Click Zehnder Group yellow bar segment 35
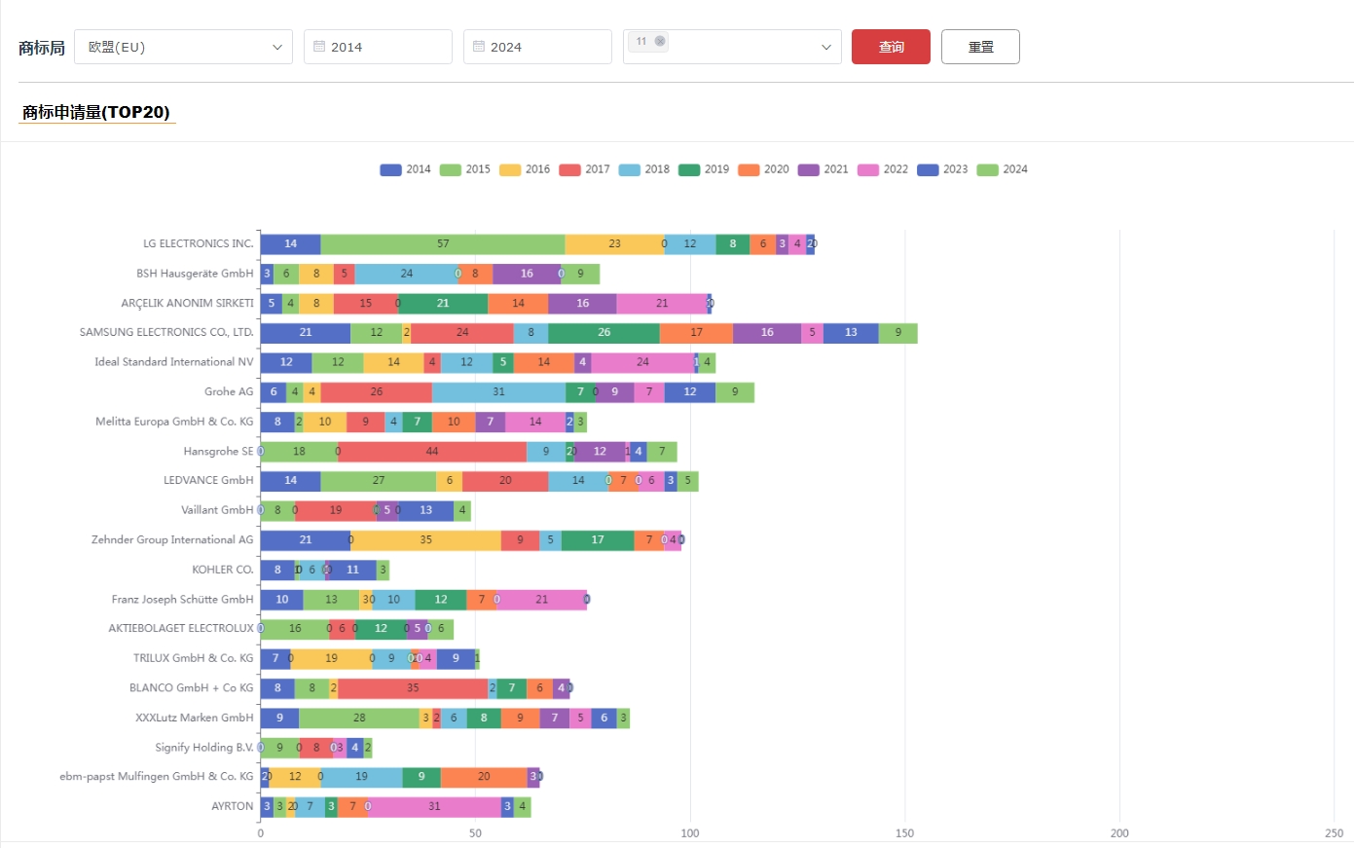 (425, 540)
